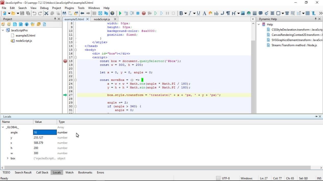Viewport: 323px width, 181px height.
Task: Open the Tools menu
Action: (81, 8)
